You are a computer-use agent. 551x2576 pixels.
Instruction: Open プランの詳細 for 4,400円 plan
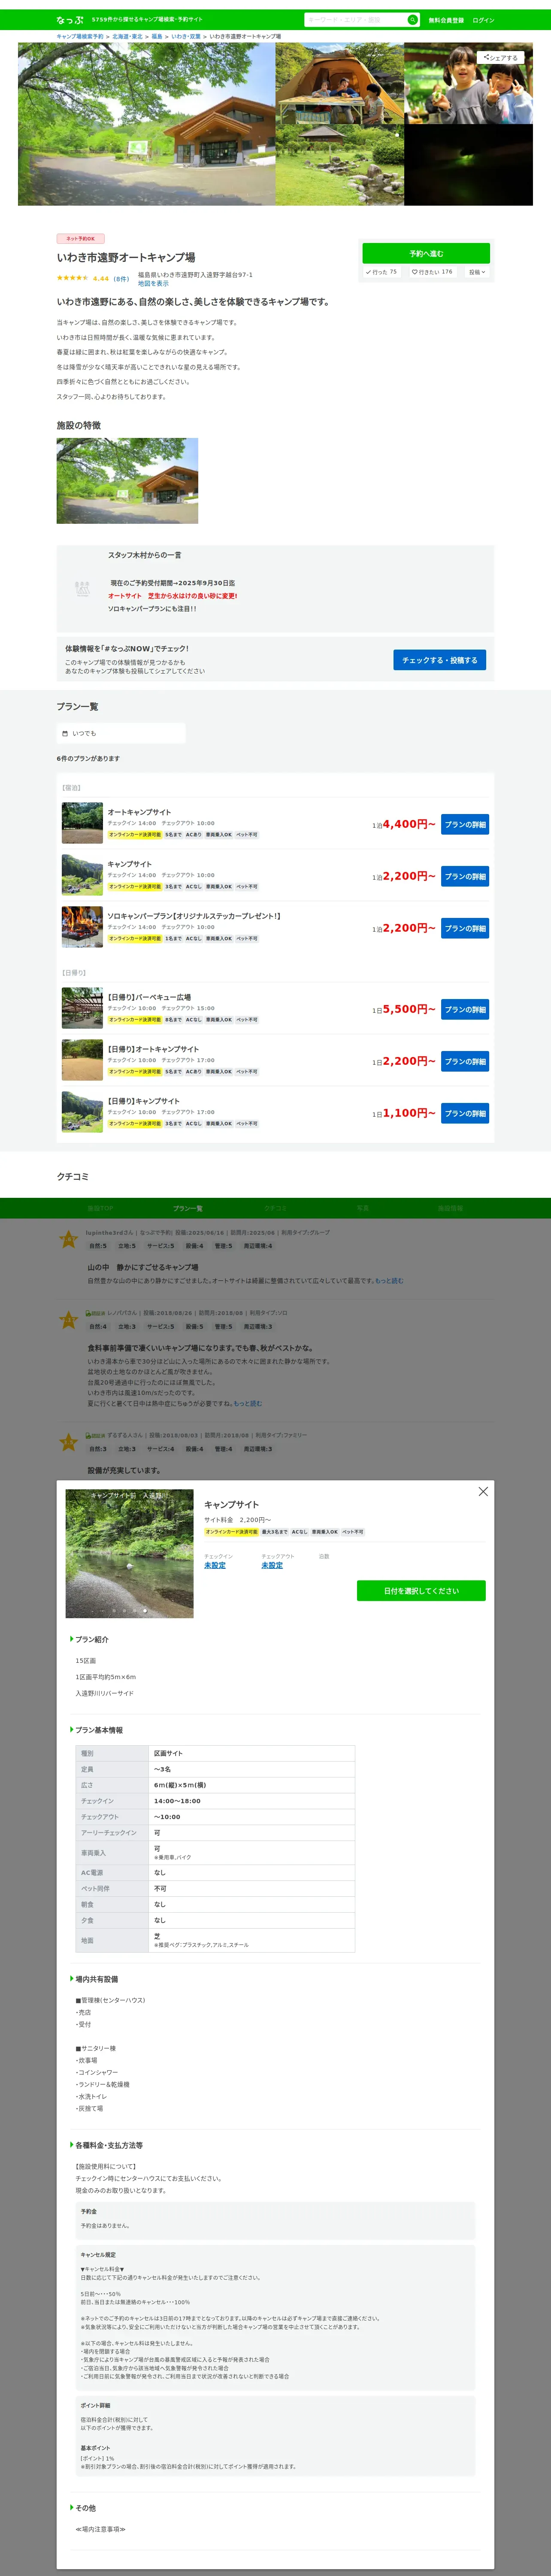click(465, 825)
